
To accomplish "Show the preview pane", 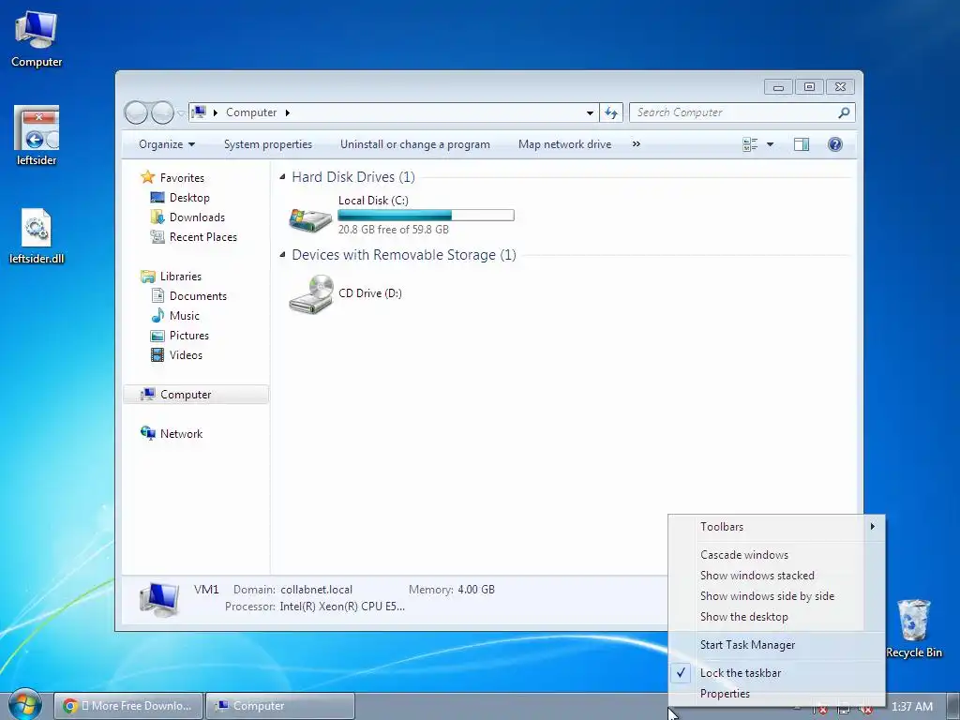I will 801,144.
